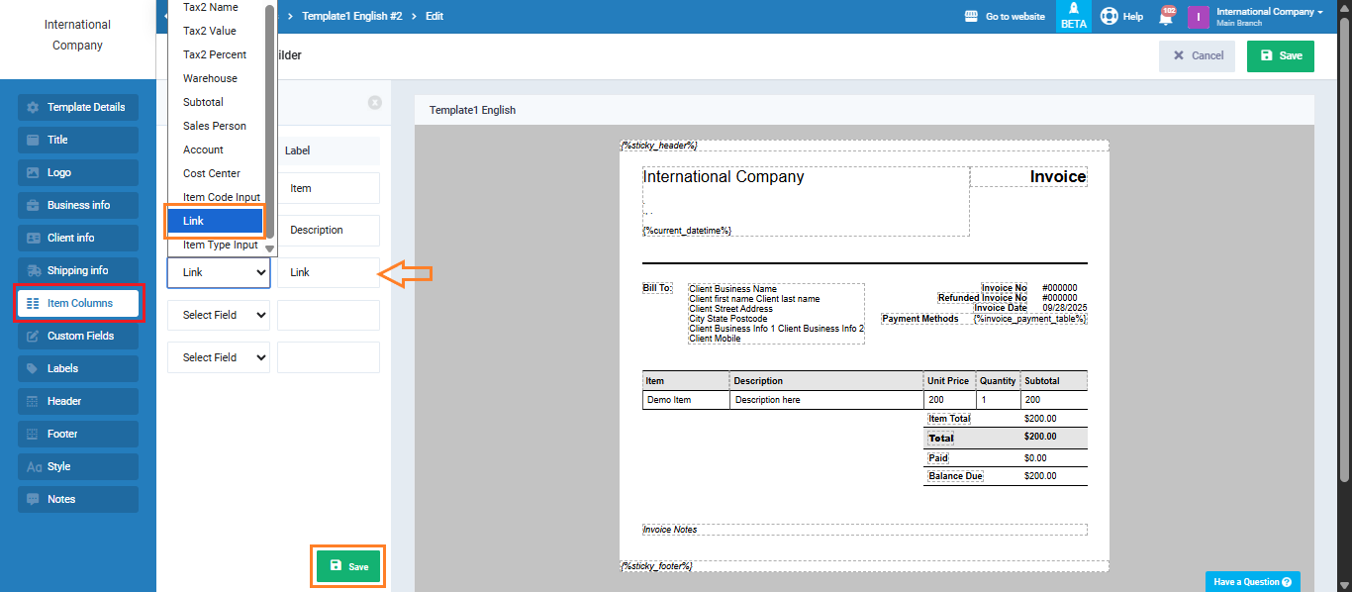Click the notifications bell icon
The height and width of the screenshot is (592, 1352).
(1166, 17)
